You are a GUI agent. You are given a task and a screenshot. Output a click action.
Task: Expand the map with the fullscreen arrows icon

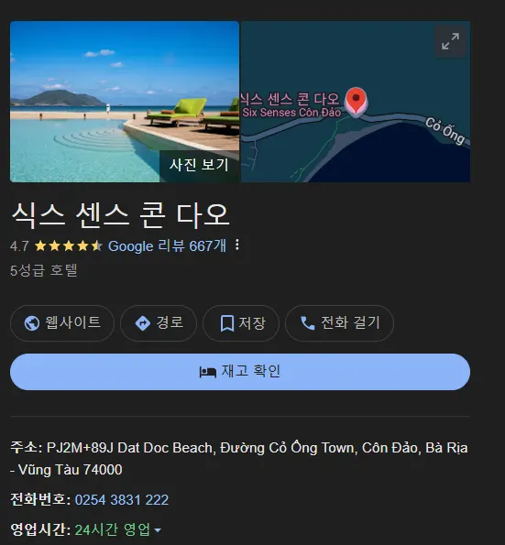pyautogui.click(x=450, y=41)
